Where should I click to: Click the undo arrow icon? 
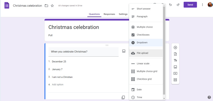tap(170, 5)
